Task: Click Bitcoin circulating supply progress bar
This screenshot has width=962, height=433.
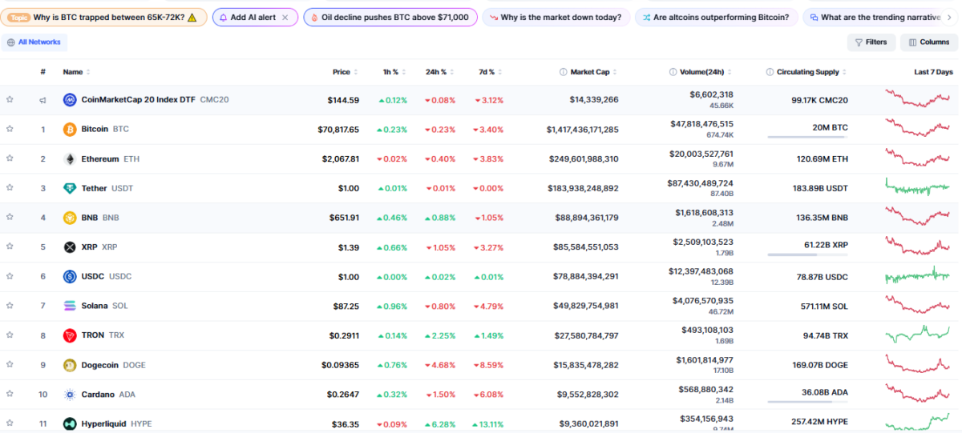Action: (807, 137)
